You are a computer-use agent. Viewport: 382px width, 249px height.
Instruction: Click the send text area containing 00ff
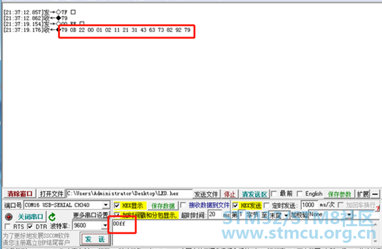243,232
